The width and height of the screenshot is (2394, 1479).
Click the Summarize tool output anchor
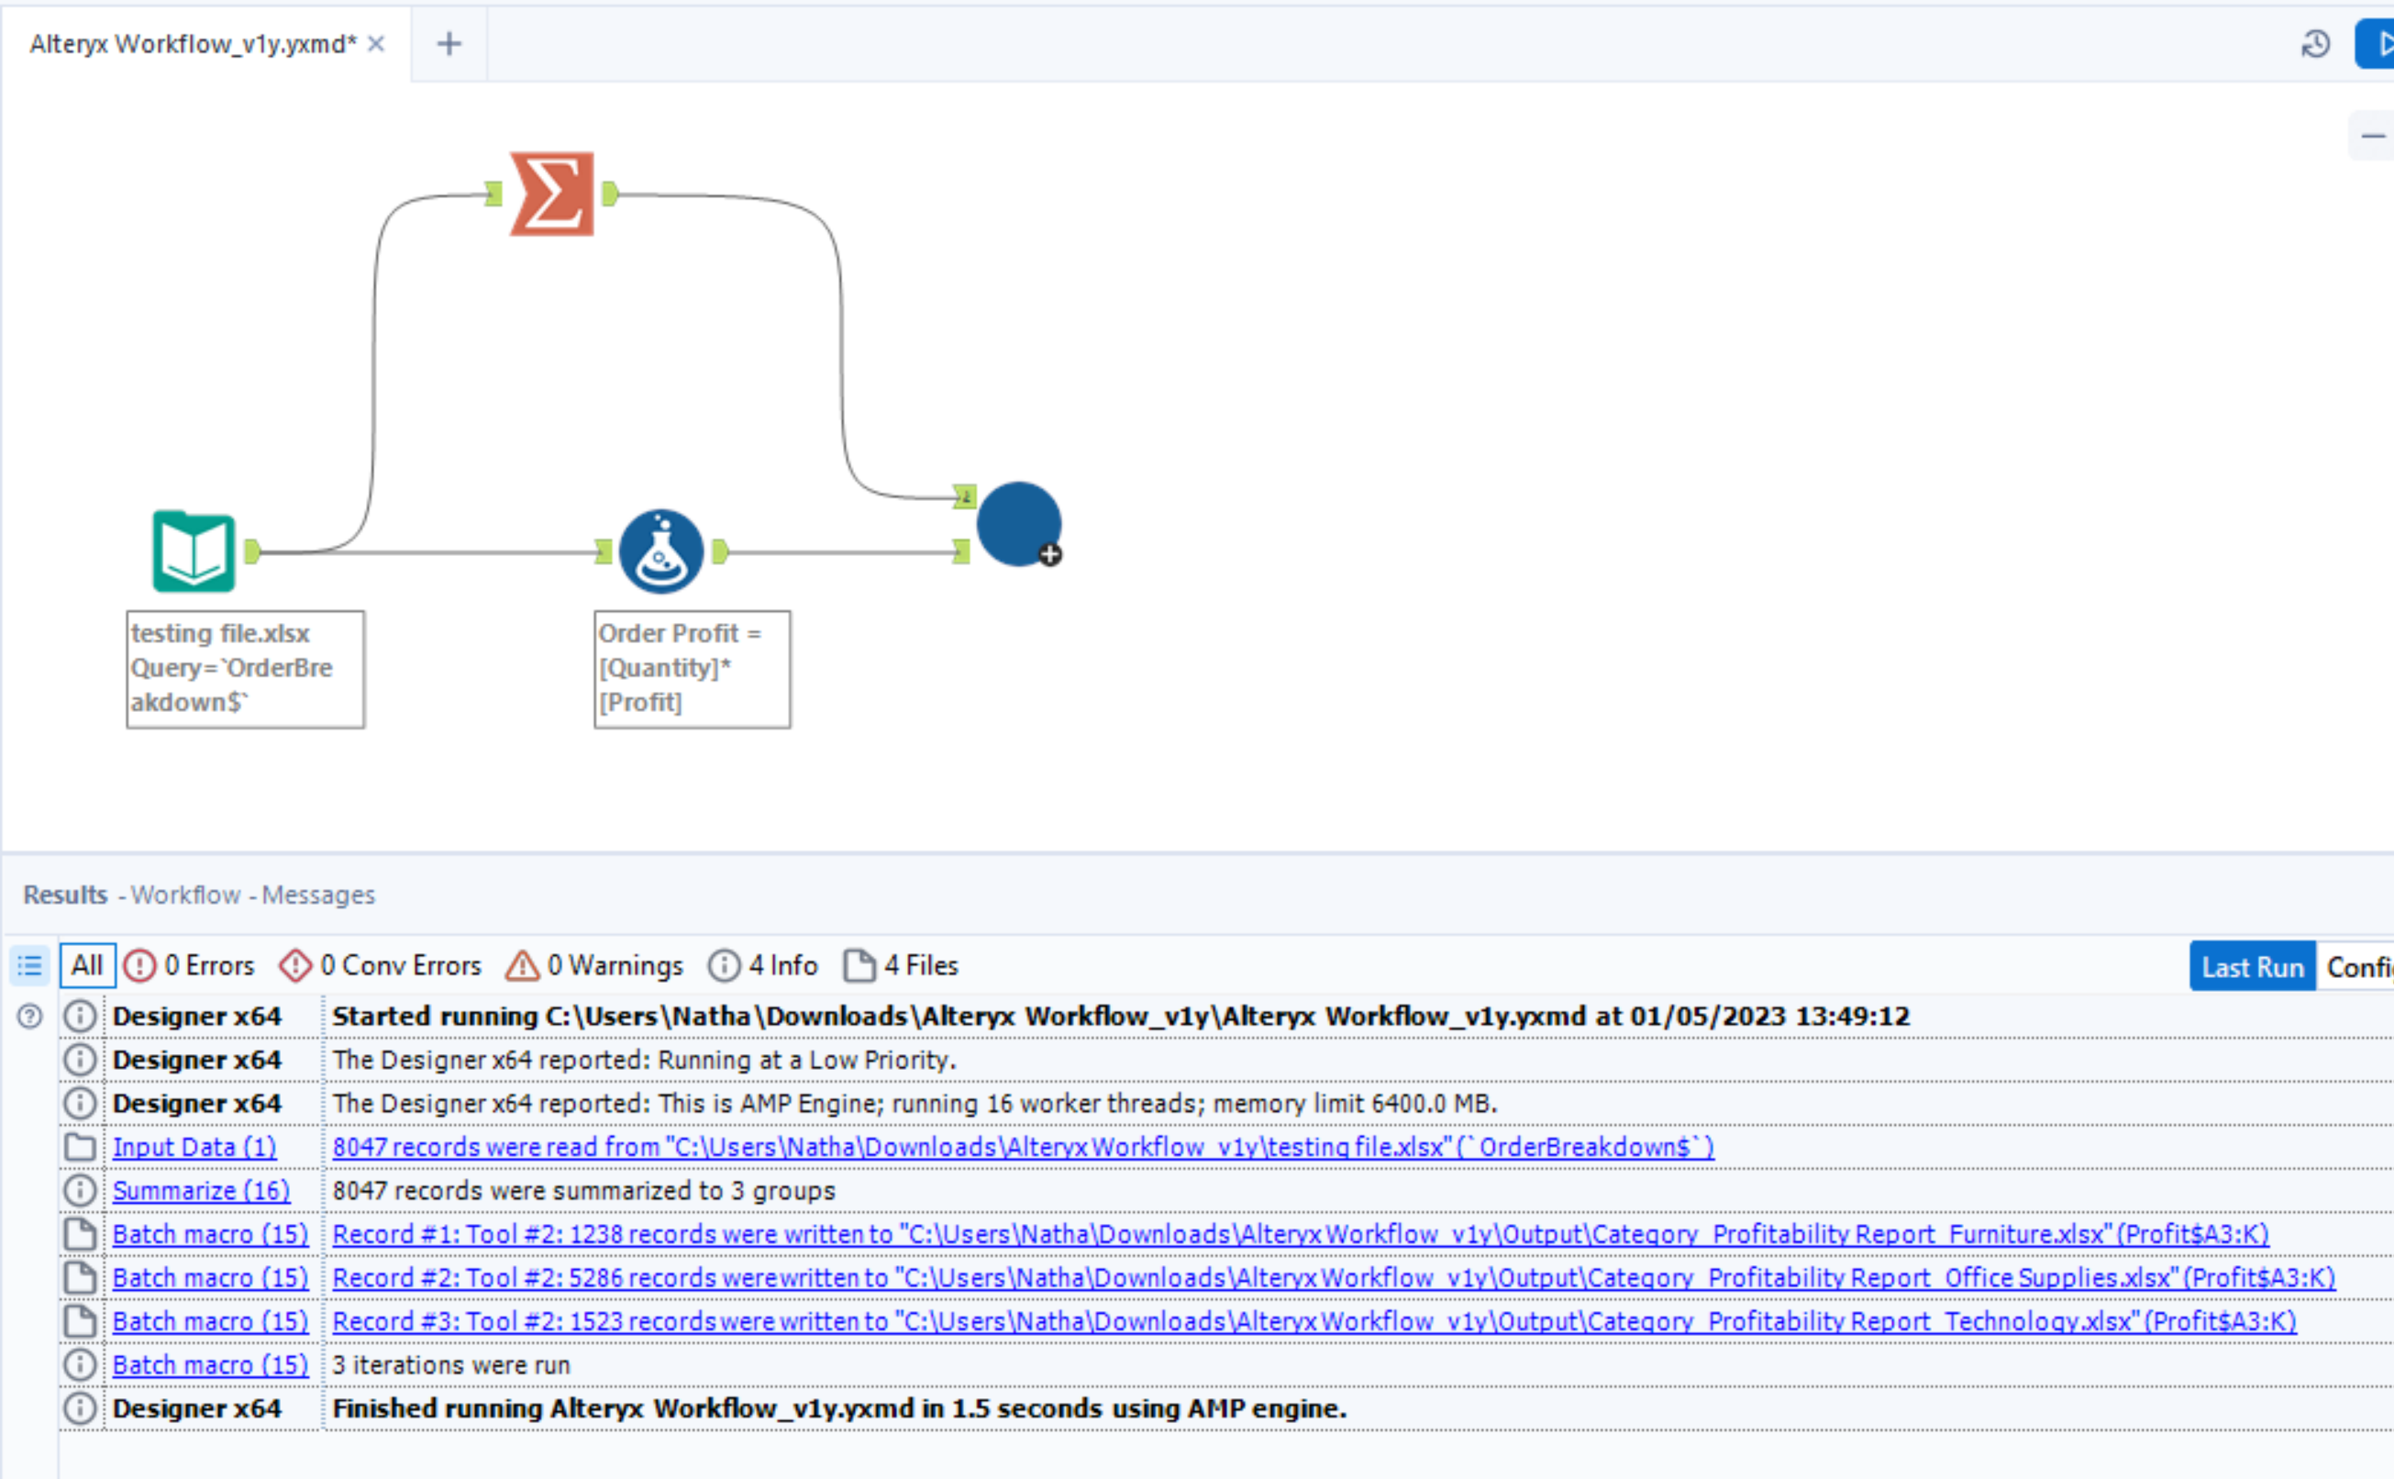[610, 194]
